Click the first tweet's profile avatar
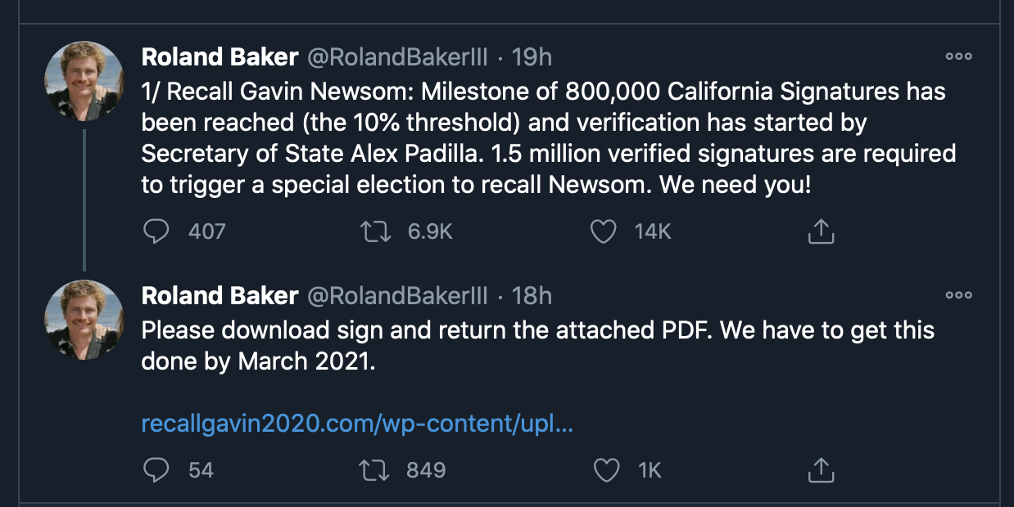Image resolution: width=1014 pixels, height=507 pixels. point(84,81)
